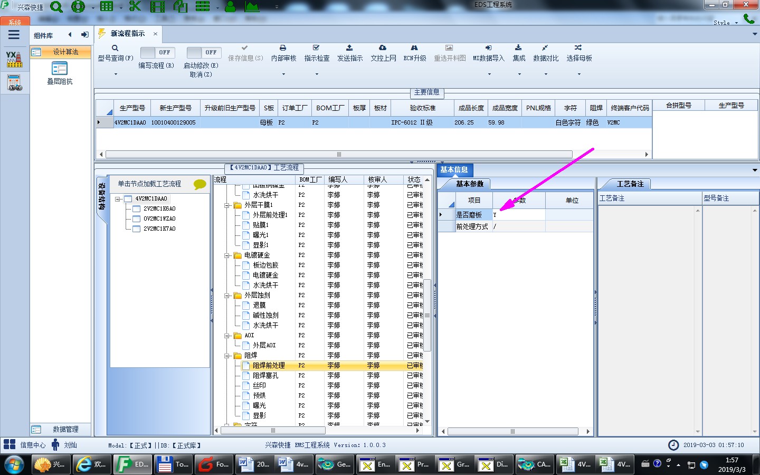The height and width of the screenshot is (475, 760).
Task: Select tree node 2V2MC1K7A0
Action: (159, 229)
